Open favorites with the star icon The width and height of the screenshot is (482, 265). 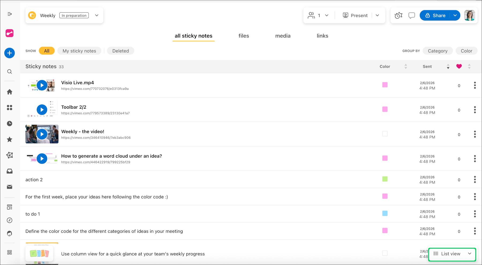click(9, 139)
